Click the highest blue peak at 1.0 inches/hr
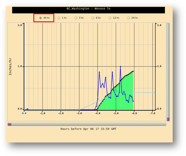 click(121, 66)
